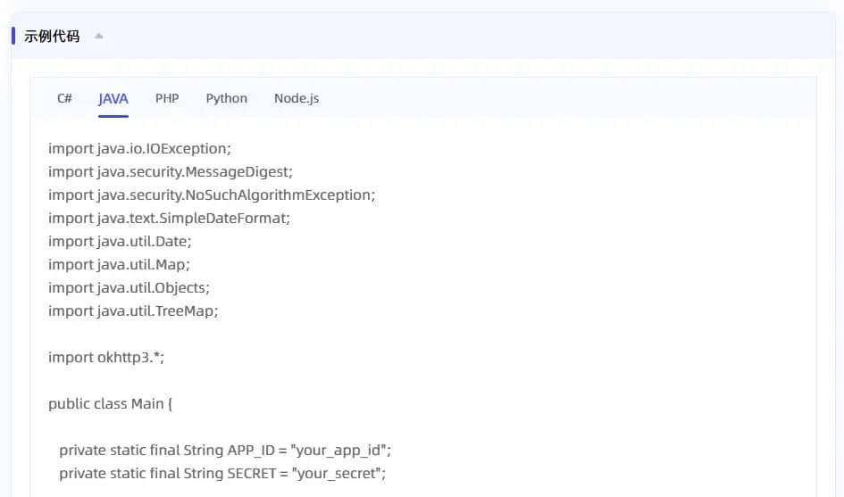Image resolution: width=844 pixels, height=497 pixels.
Task: Click the import java.io.IOException line
Action: [139, 148]
